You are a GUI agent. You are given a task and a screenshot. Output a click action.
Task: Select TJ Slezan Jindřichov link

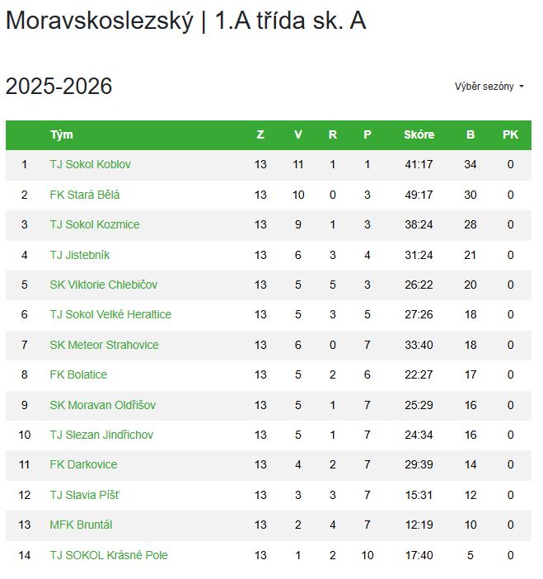click(x=101, y=435)
